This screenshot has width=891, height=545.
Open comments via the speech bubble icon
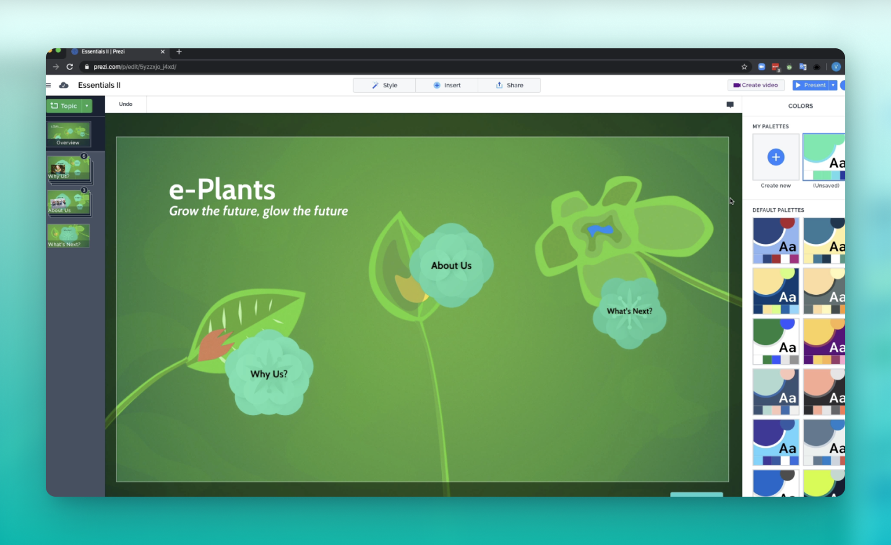pyautogui.click(x=730, y=105)
